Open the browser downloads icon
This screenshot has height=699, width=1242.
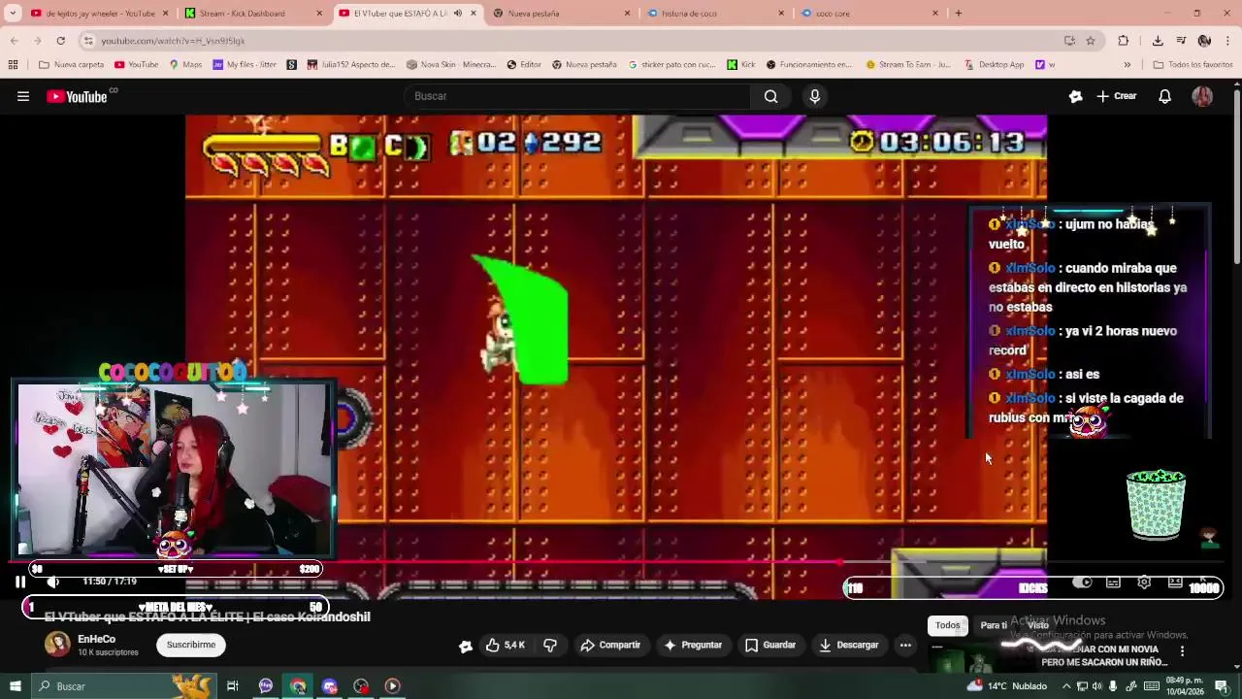[1158, 41]
